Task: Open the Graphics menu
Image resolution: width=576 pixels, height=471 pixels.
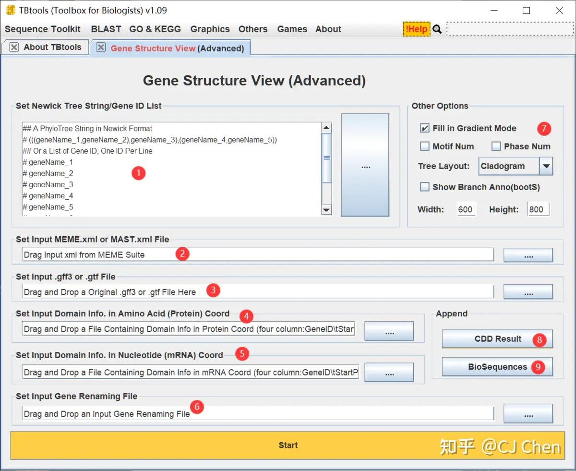Action: tap(210, 29)
